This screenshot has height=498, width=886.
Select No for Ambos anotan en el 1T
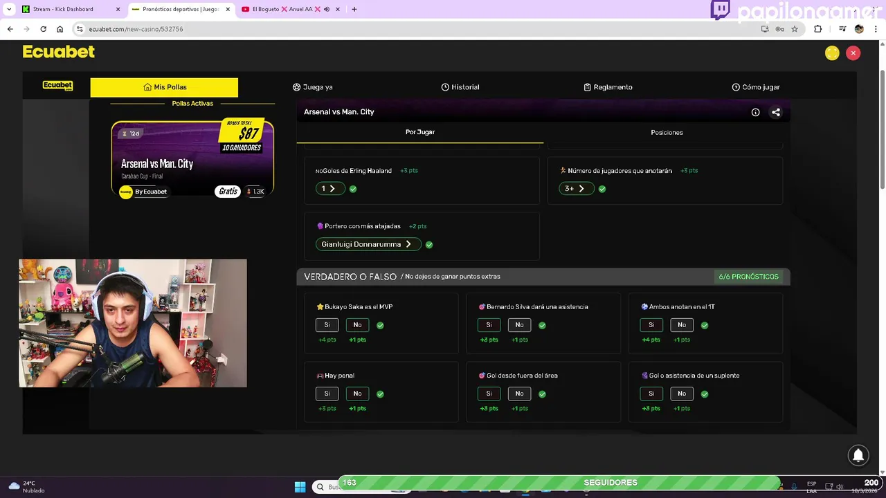click(x=682, y=325)
